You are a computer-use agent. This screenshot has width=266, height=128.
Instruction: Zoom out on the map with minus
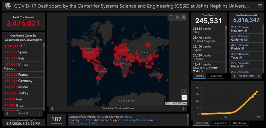point(184,98)
